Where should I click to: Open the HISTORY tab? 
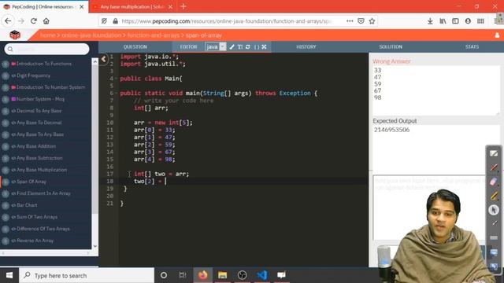[306, 47]
